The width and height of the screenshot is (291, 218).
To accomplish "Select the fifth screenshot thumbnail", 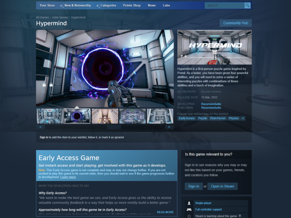I will click(160, 116).
